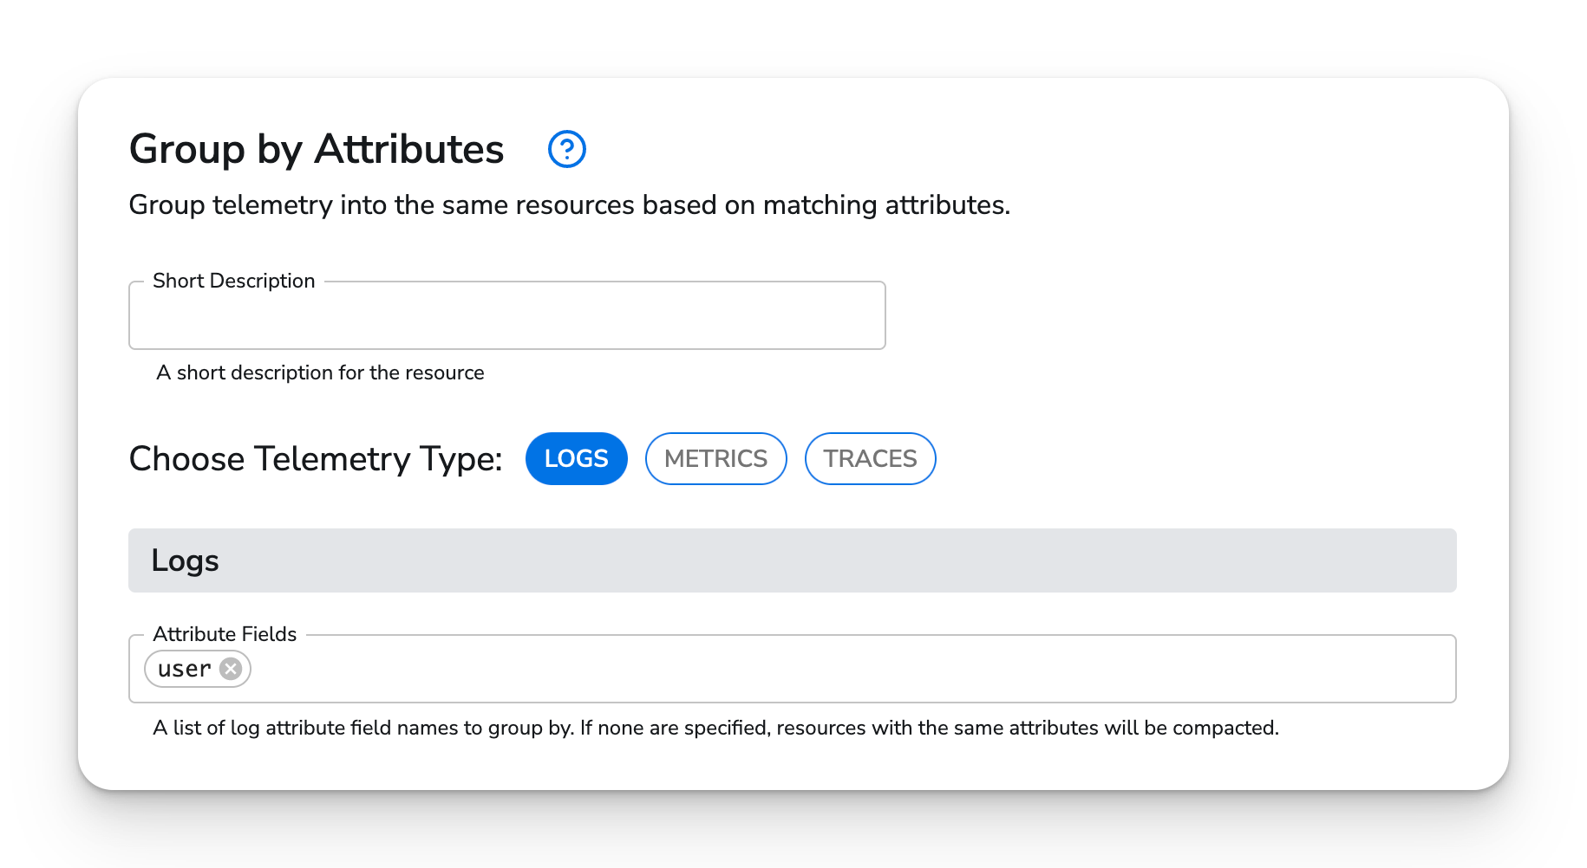Click the delete icon inside the user pill
The height and width of the screenshot is (868, 1587).
(x=230, y=668)
